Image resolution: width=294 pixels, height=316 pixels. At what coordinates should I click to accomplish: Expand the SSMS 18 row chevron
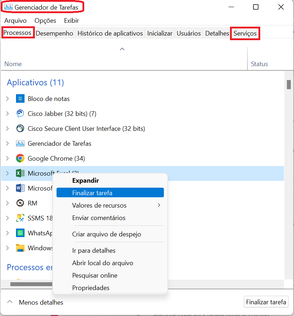(7, 218)
